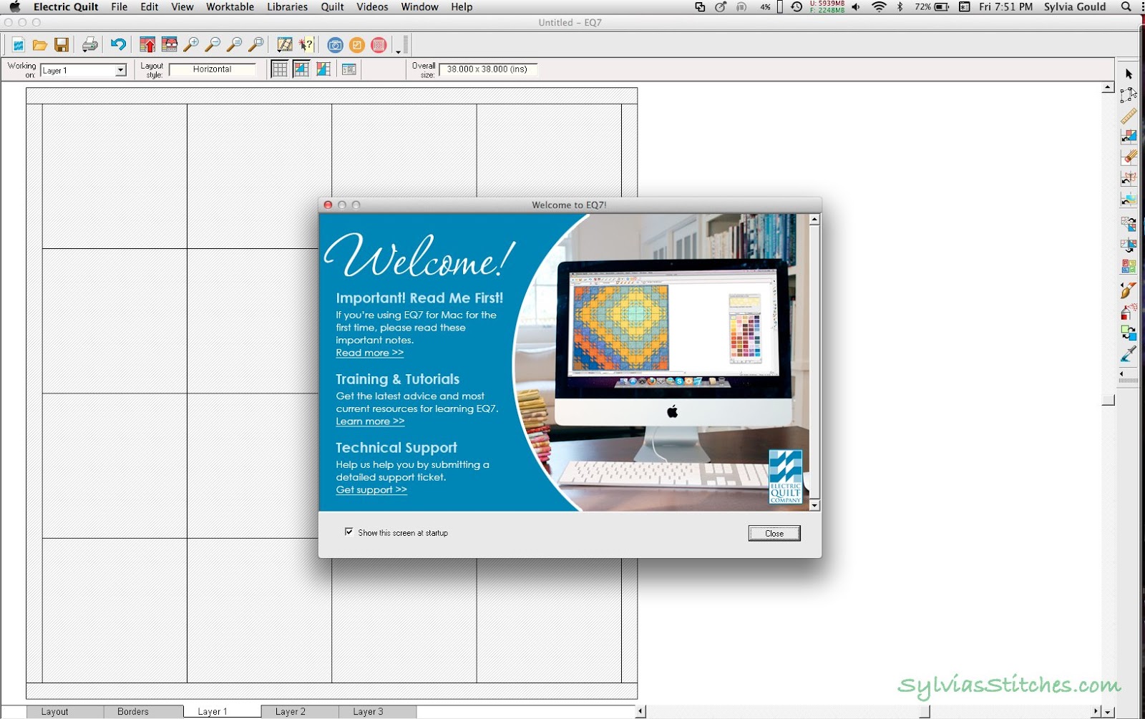Open a project with the folder icon
The width and height of the screenshot is (1145, 719).
coord(40,45)
